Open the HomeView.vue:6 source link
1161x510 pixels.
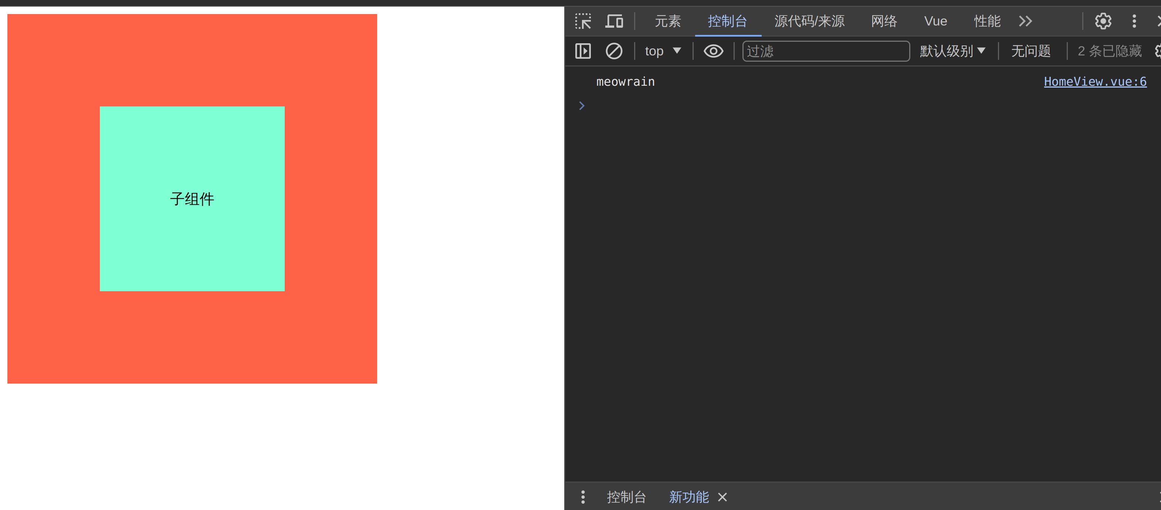click(x=1095, y=82)
